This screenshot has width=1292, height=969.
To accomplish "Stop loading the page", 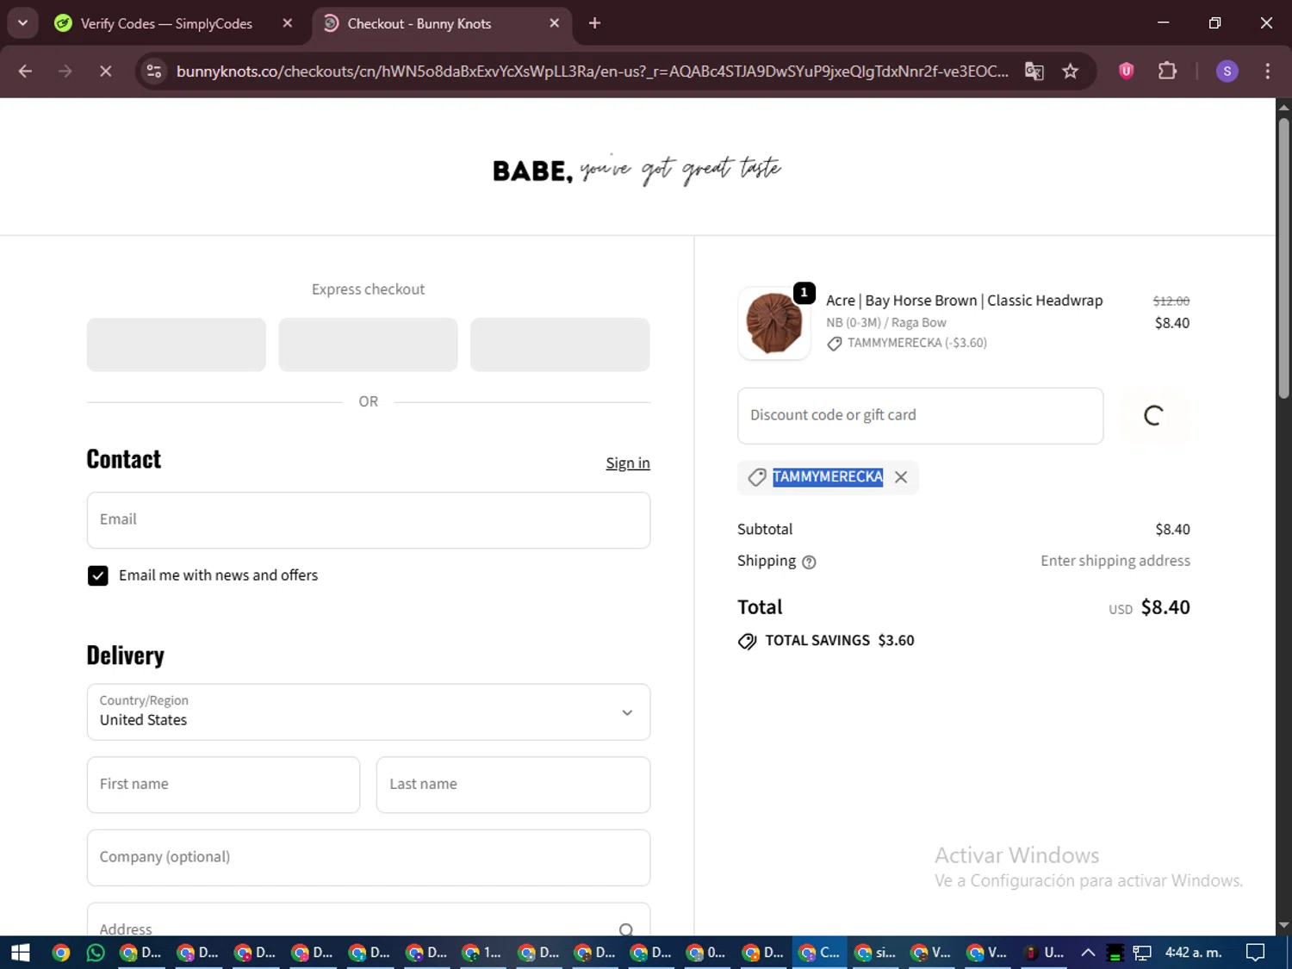I will pos(105,71).
